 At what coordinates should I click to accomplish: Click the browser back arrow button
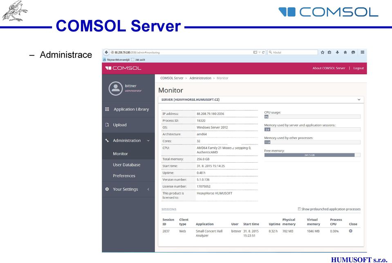tap(106, 52)
